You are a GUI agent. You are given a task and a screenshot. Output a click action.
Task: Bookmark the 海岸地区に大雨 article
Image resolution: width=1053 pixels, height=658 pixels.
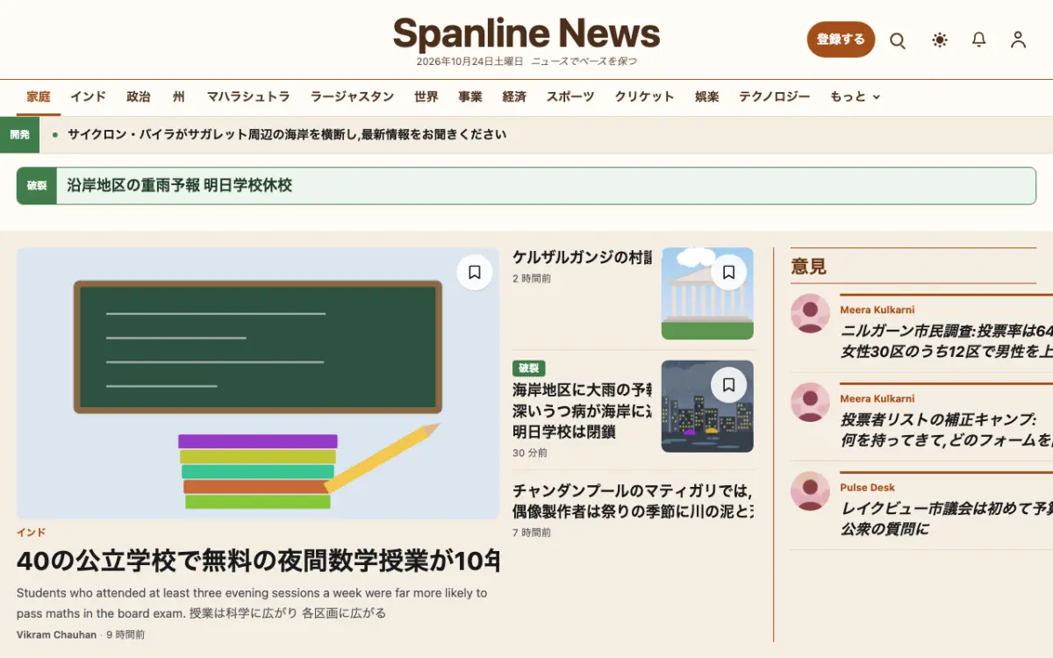pyautogui.click(x=728, y=384)
